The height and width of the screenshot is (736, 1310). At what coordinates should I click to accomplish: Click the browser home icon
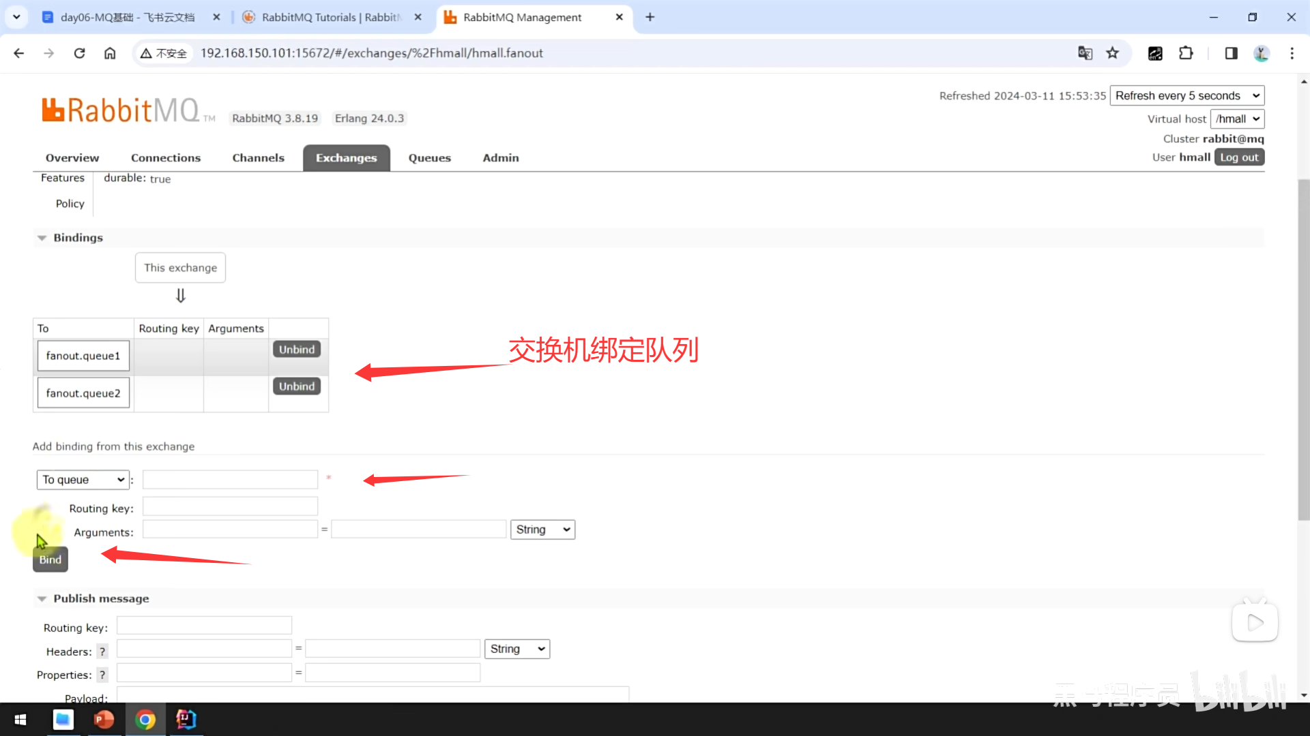(110, 53)
